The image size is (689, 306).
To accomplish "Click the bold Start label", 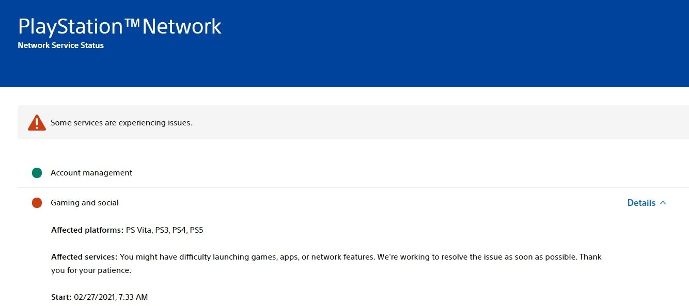I will click(61, 297).
